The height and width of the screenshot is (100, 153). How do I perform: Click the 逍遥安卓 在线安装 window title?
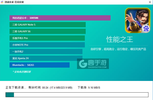point(14,2)
